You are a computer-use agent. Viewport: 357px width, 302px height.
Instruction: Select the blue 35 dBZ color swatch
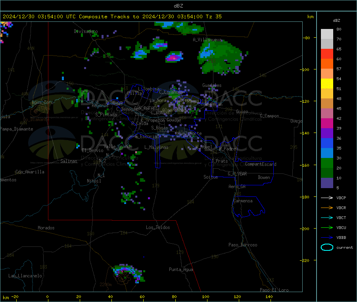[327, 143]
